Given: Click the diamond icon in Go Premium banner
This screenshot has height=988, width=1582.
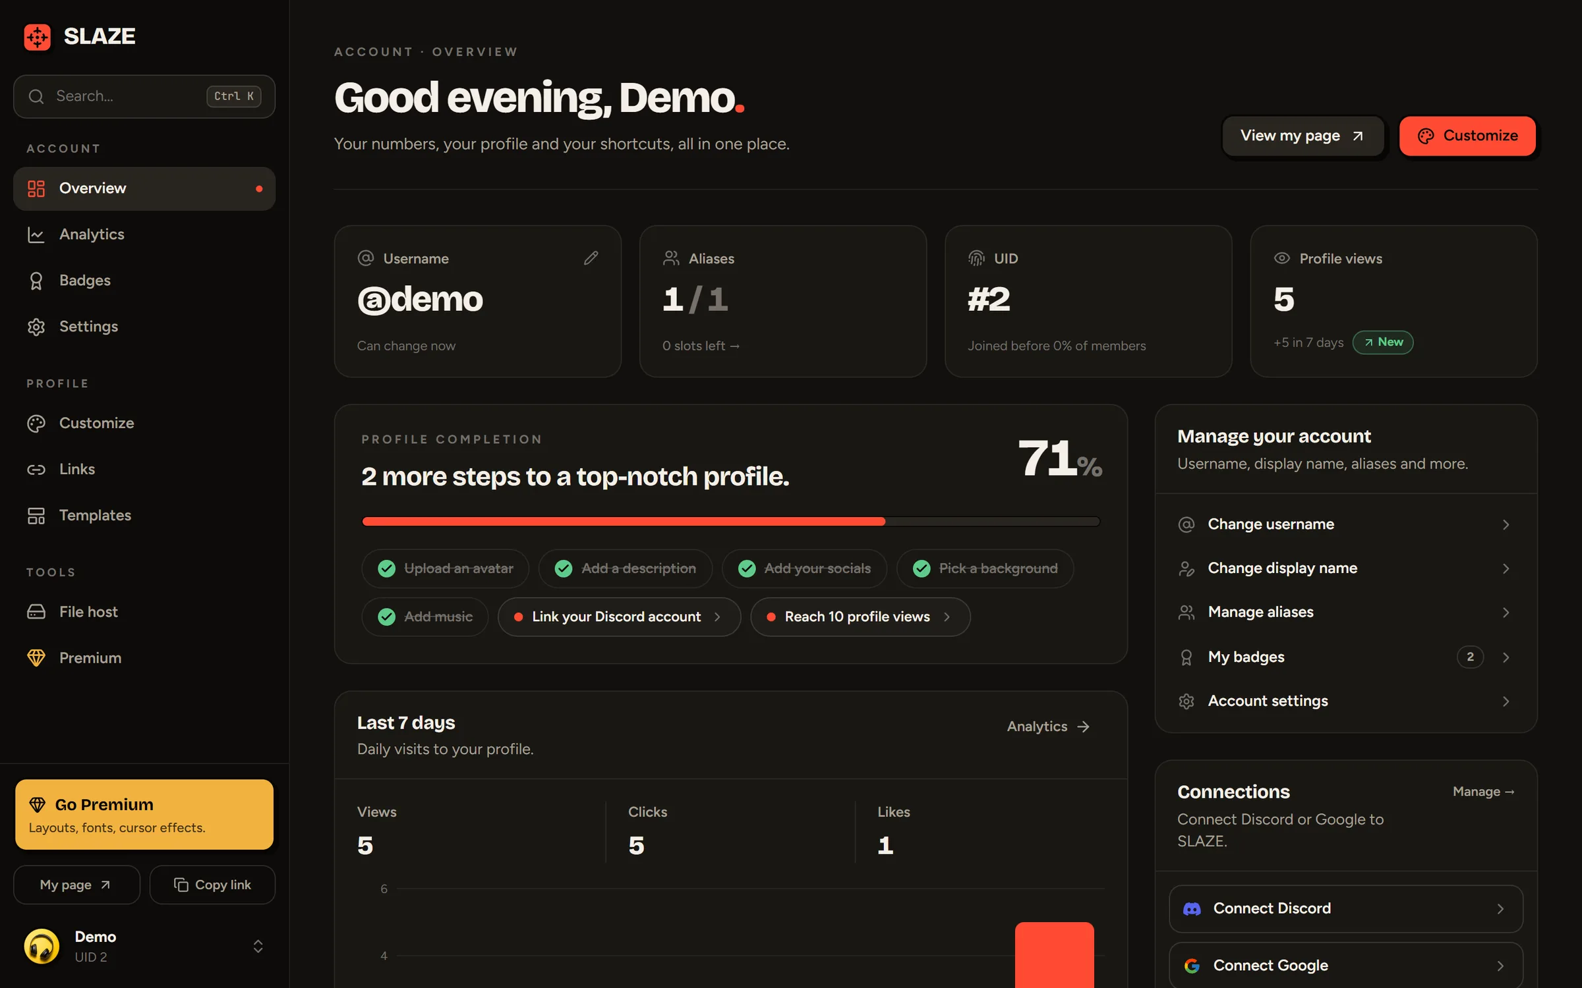Looking at the screenshot, I should pos(38,804).
